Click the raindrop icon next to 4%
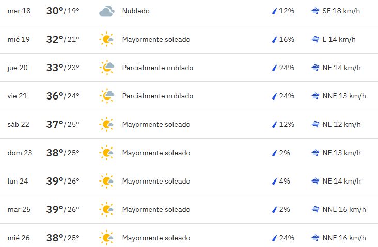This screenshot has height=247, width=378. pos(274,182)
